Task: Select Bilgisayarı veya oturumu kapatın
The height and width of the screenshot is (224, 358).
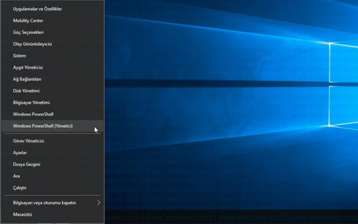Action: 53,203
